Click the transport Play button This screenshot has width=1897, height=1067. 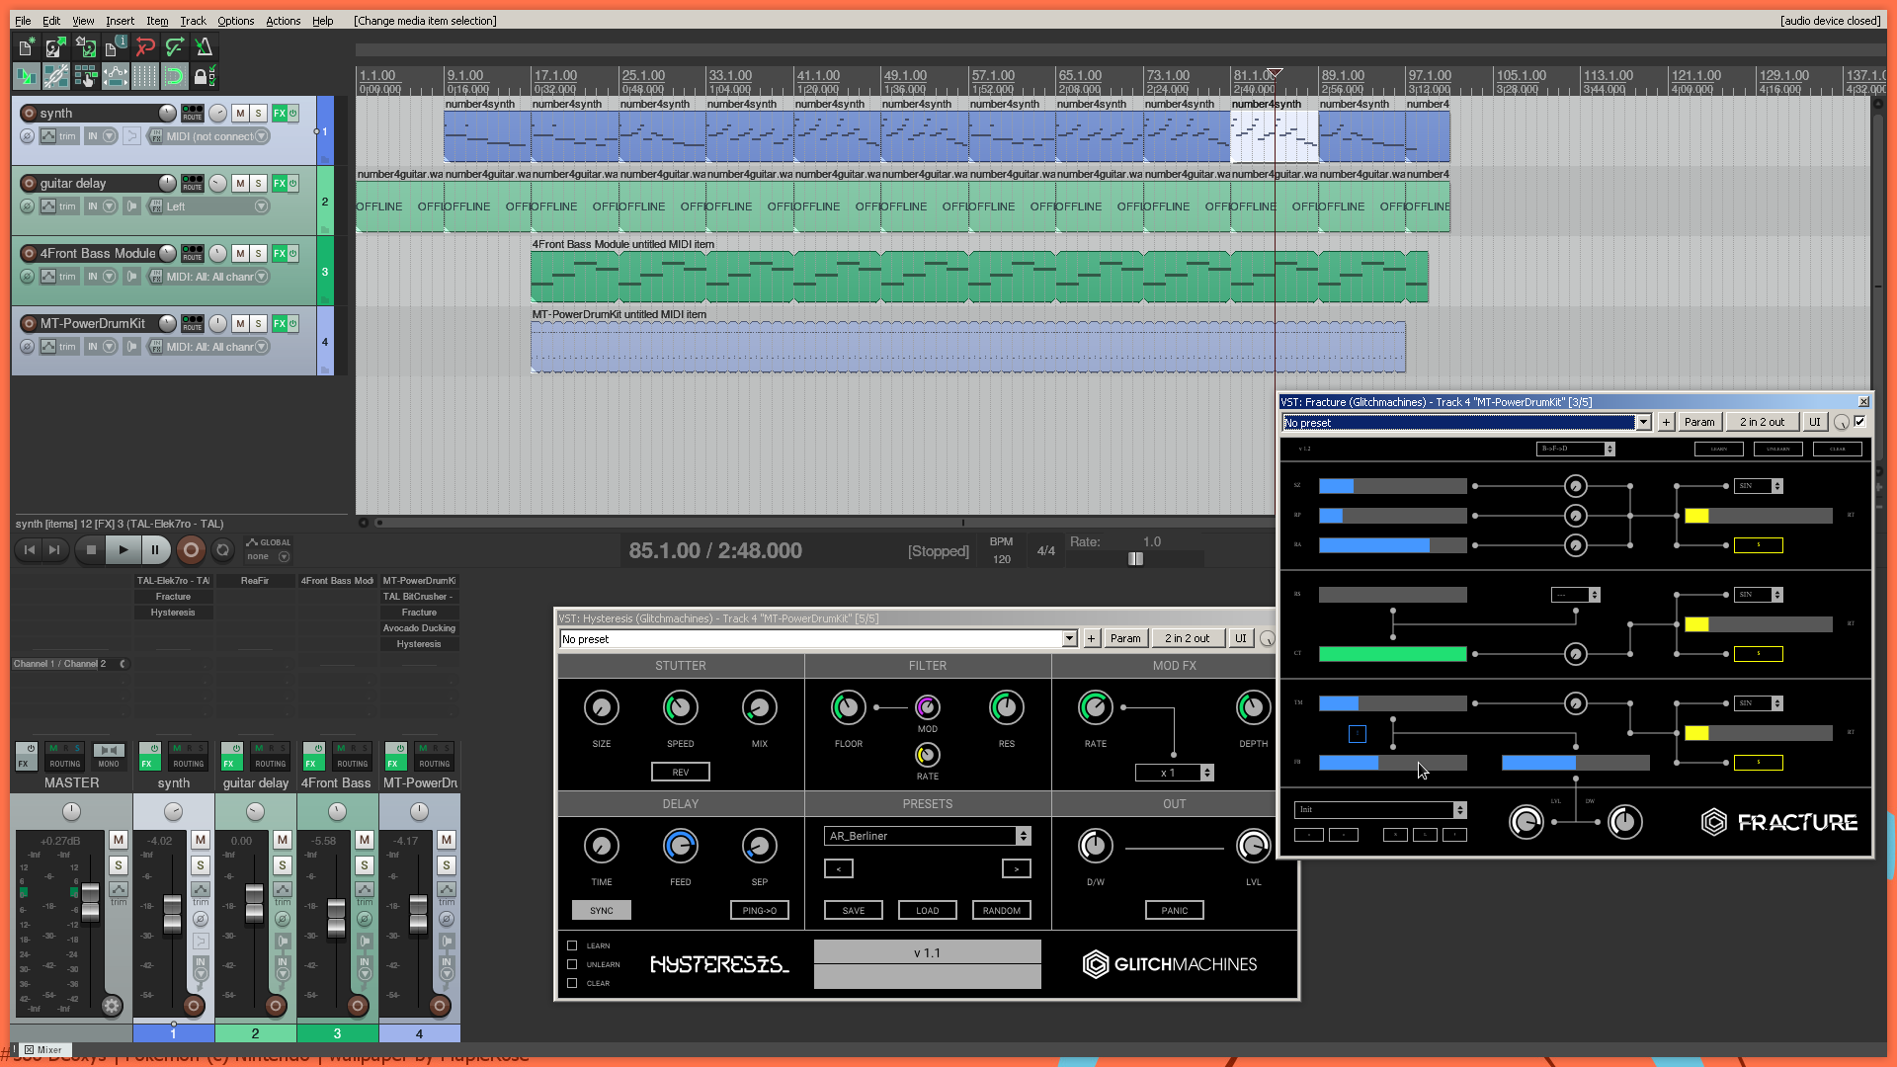click(123, 550)
